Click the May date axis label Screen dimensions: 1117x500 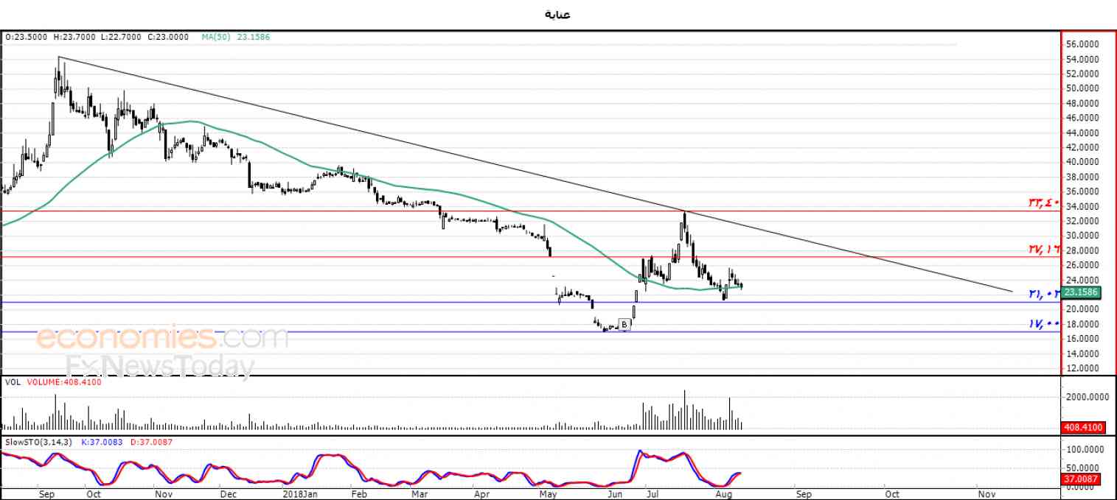click(x=549, y=493)
